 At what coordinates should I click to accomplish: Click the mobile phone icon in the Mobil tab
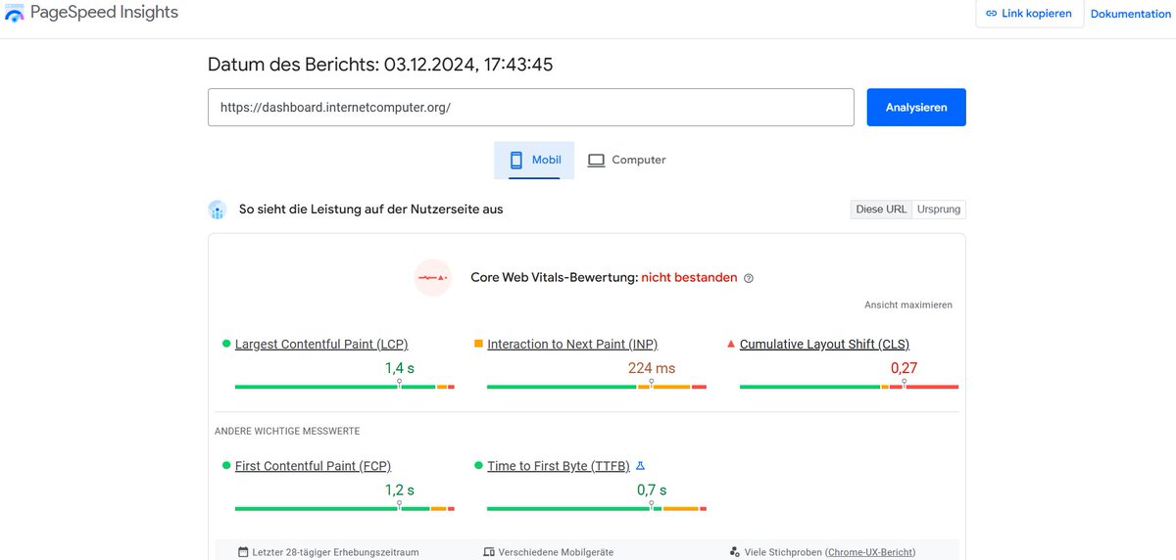click(516, 160)
